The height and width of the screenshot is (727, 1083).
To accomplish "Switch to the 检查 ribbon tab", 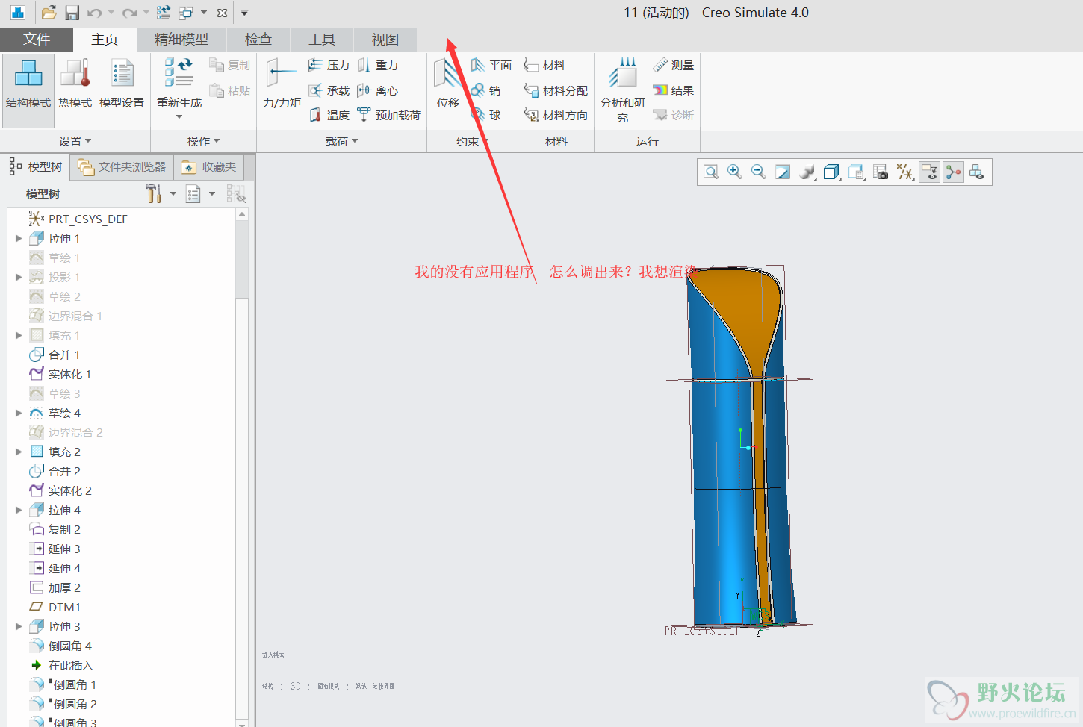I will click(x=258, y=40).
